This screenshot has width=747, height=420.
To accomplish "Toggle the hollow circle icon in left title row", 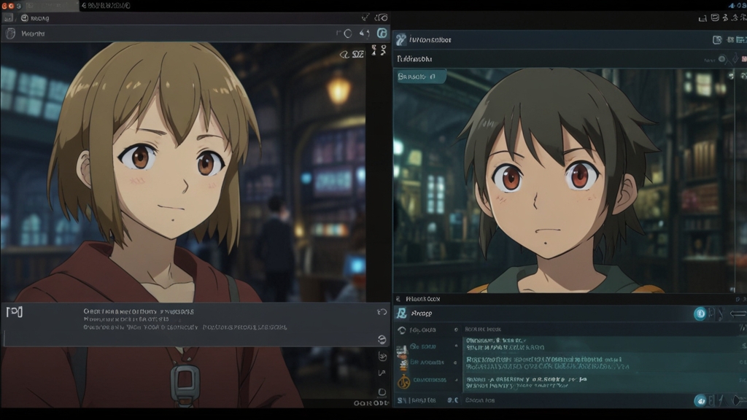I will 348,34.
